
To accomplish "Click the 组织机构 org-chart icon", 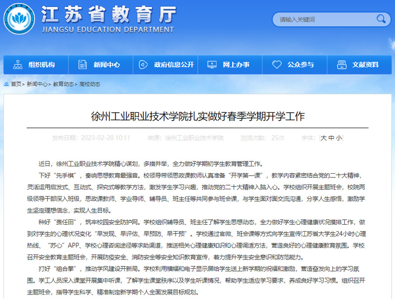I will tap(18, 65).
